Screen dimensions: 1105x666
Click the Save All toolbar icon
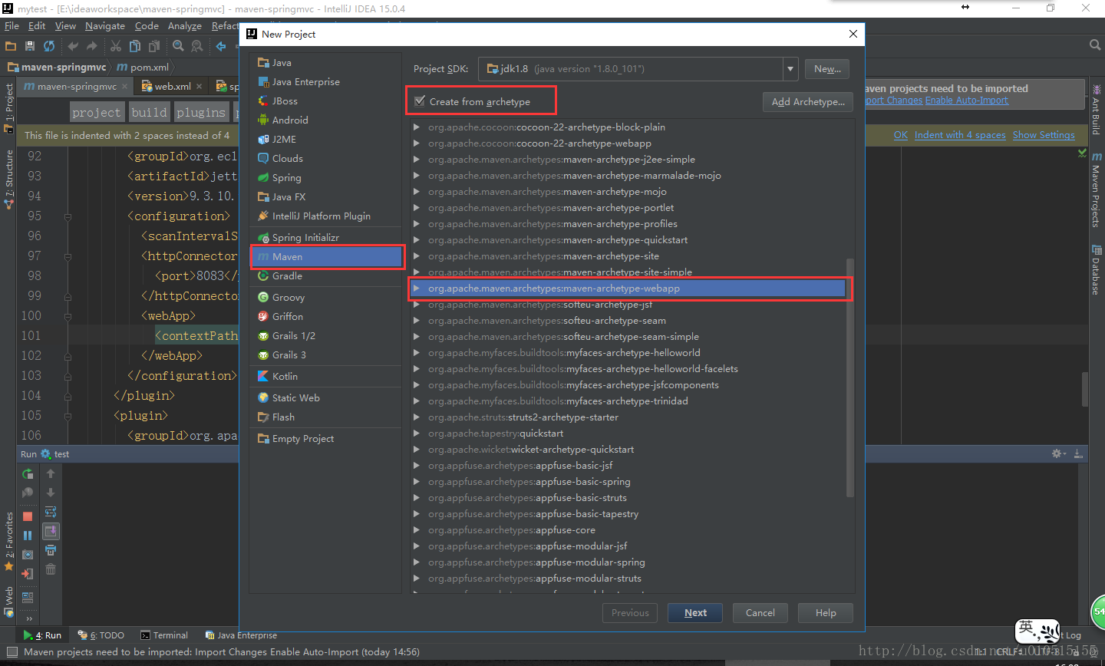[x=30, y=46]
